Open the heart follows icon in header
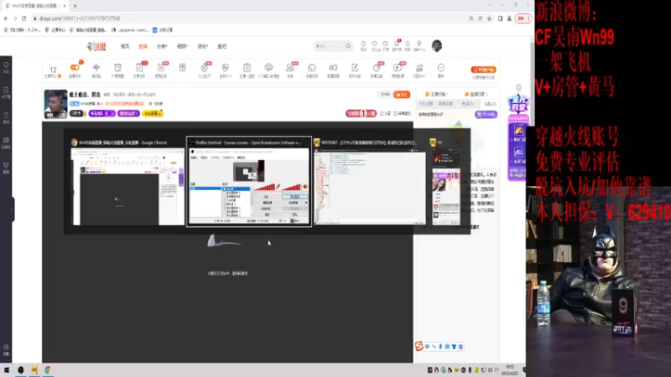Viewport: 671px width, 377px height. [x=375, y=46]
